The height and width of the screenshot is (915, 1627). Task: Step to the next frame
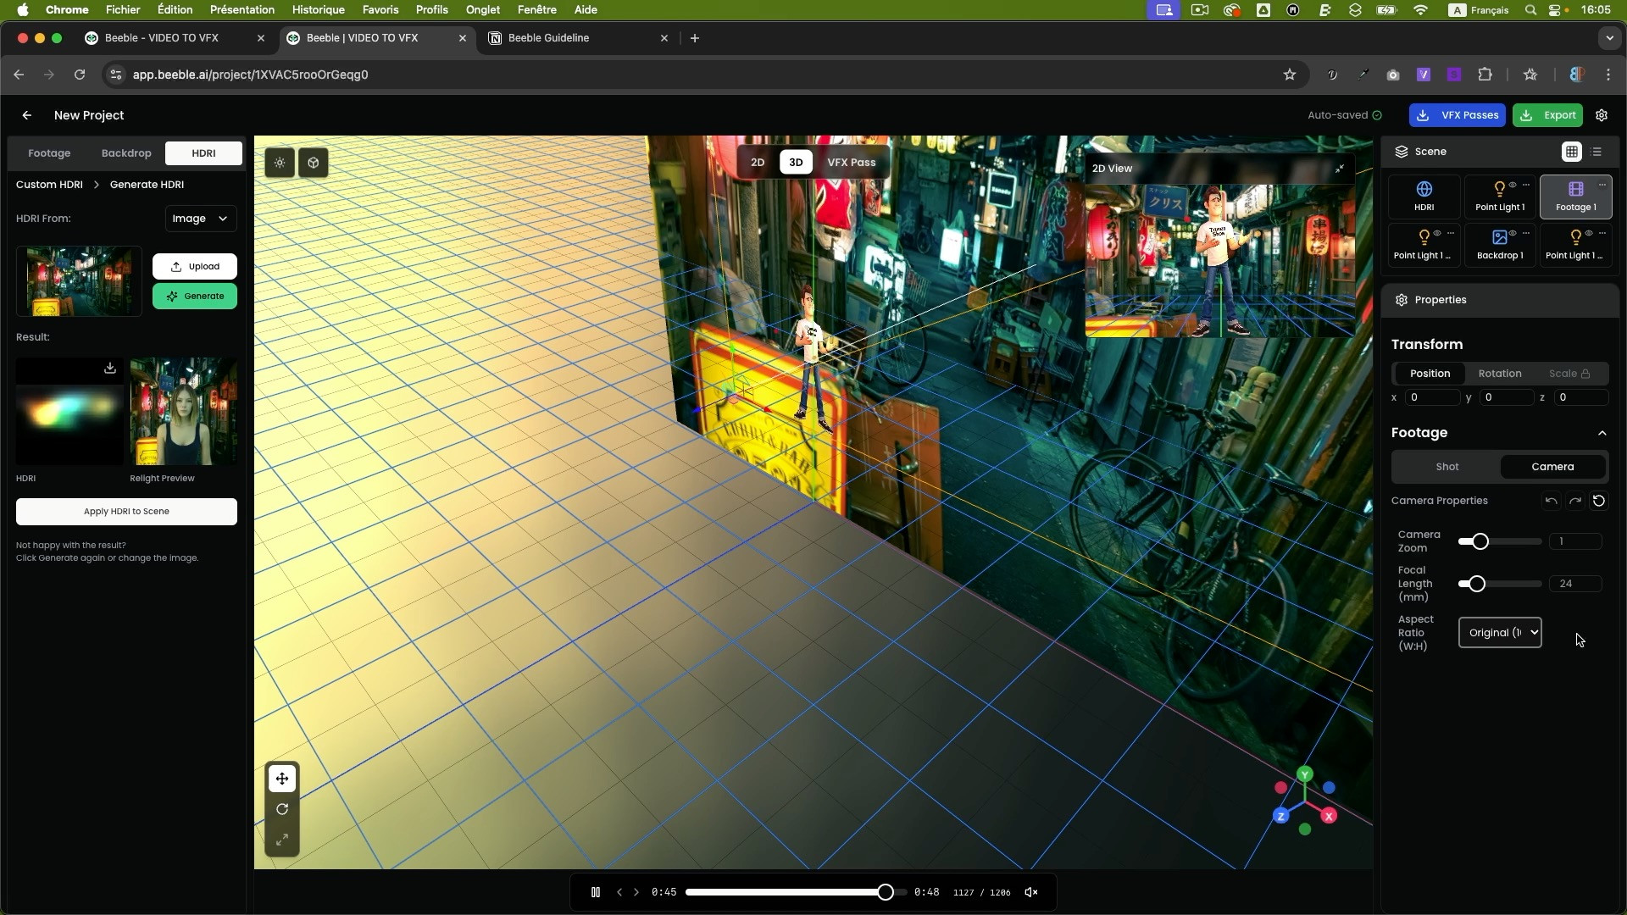[x=636, y=892]
